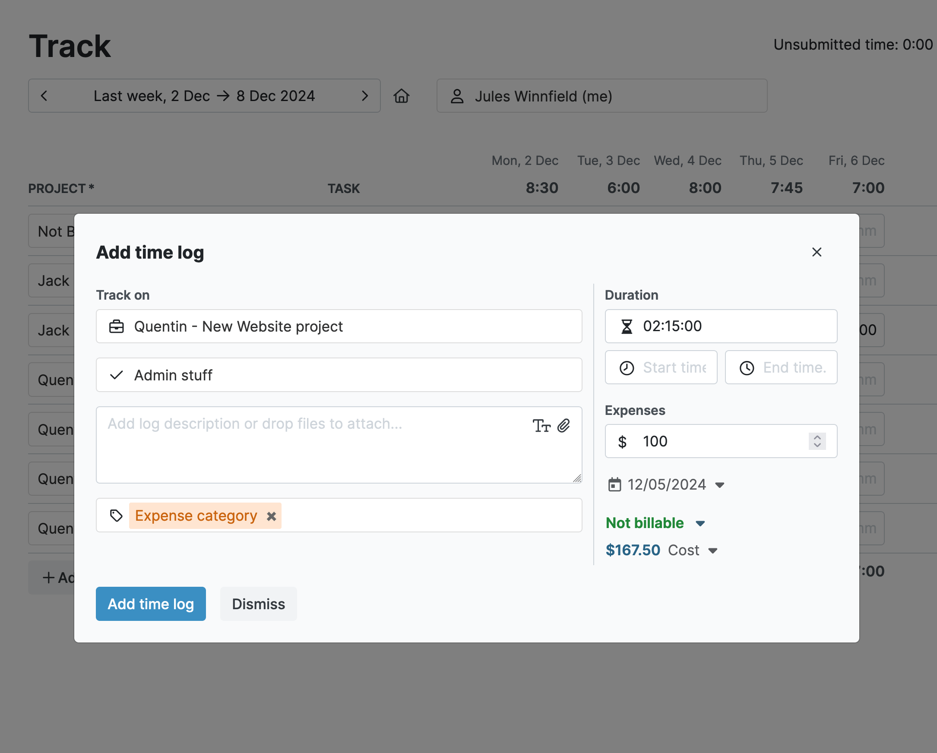Expand the Cost dropdown next to $167.50
The image size is (937, 753).
(713, 550)
